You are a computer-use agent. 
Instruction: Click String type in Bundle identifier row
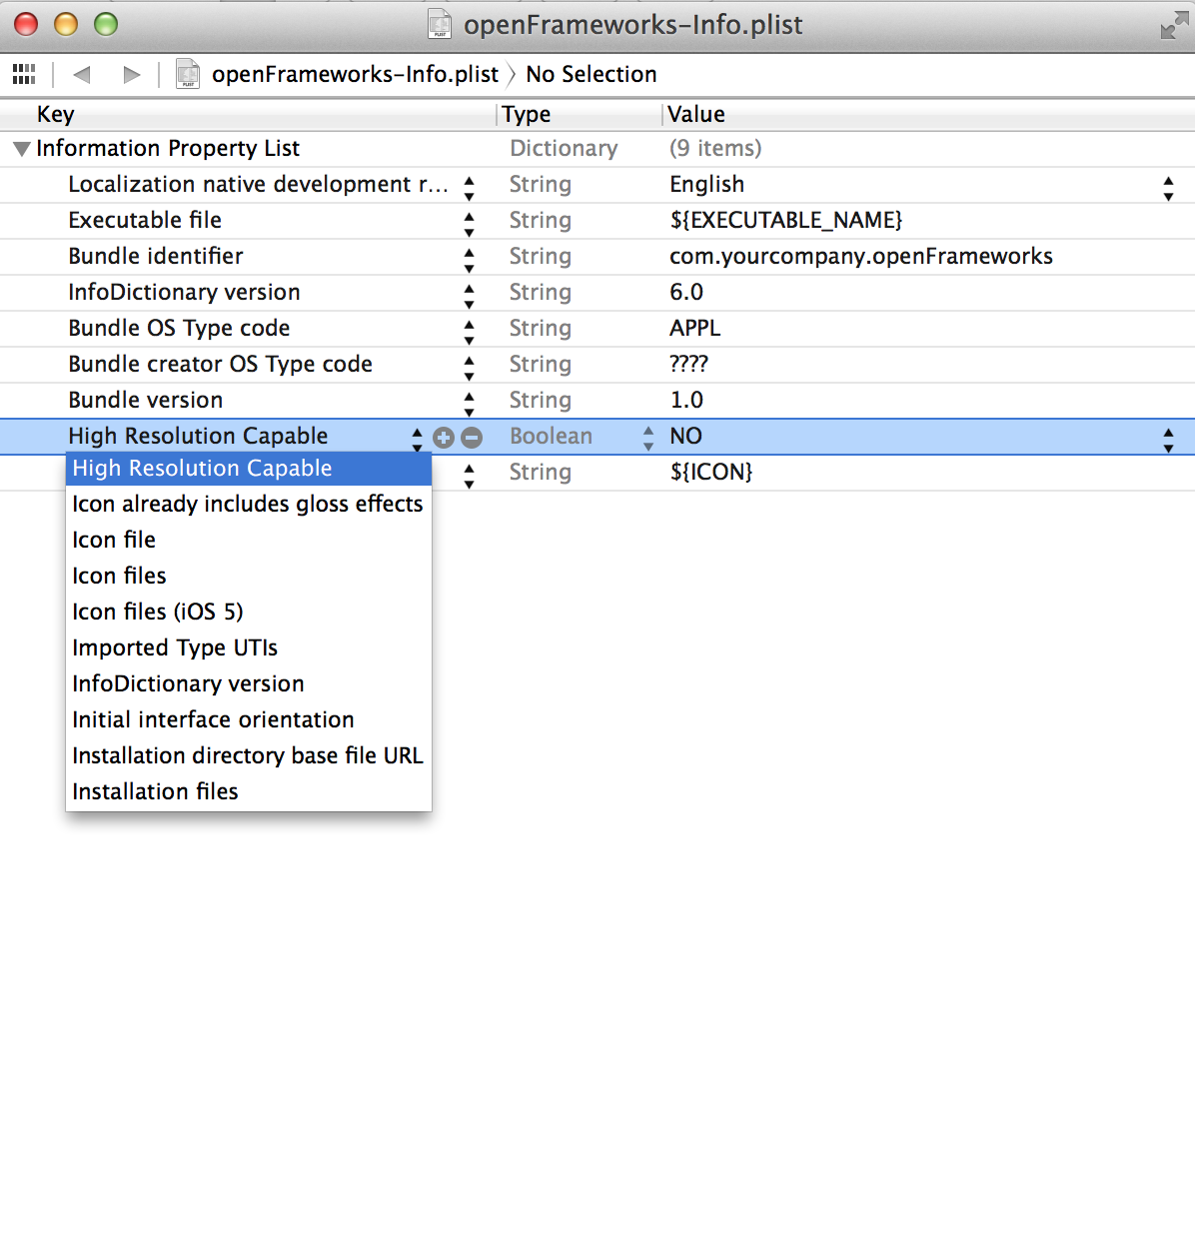click(x=541, y=256)
